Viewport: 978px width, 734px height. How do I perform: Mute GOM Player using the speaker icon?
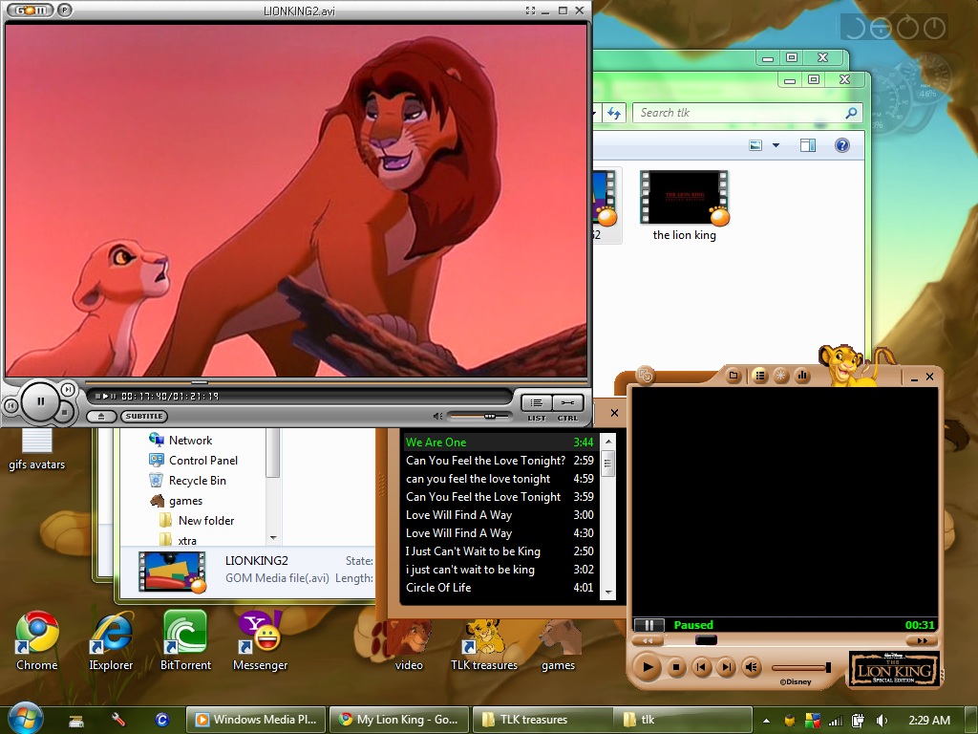point(437,416)
